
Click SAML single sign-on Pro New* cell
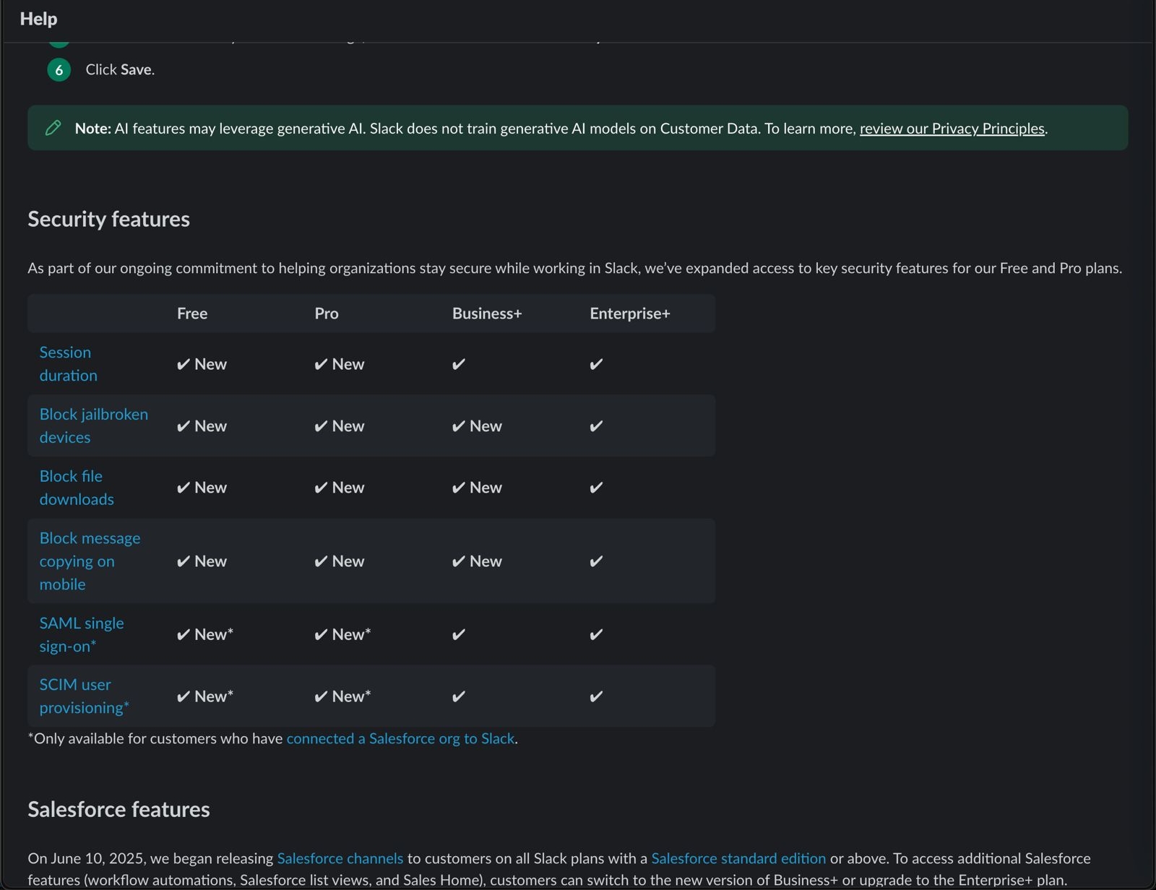tap(342, 635)
